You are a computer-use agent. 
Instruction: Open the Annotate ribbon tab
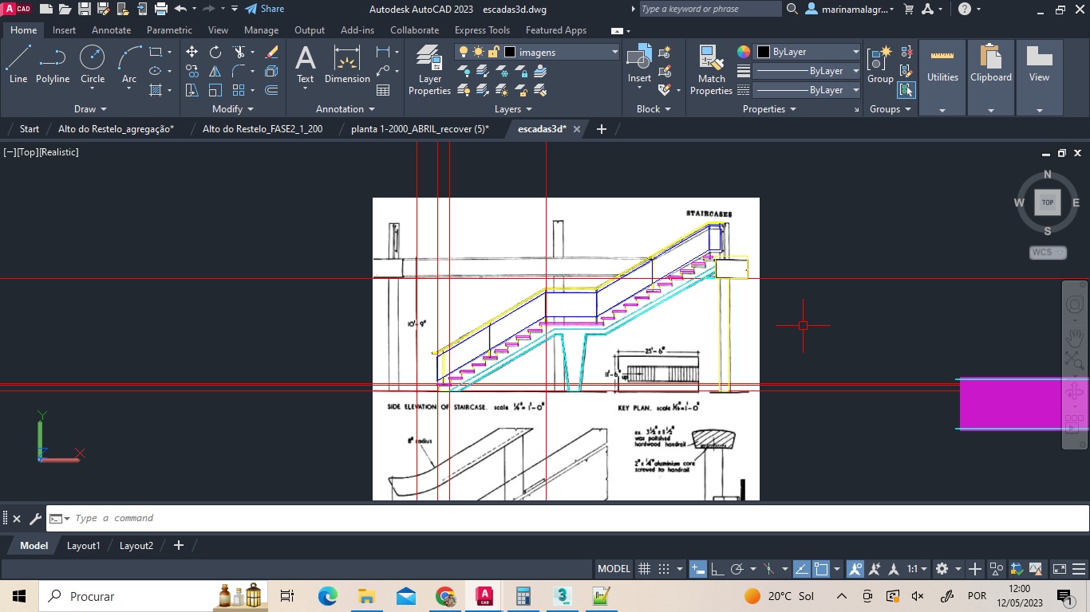(111, 30)
